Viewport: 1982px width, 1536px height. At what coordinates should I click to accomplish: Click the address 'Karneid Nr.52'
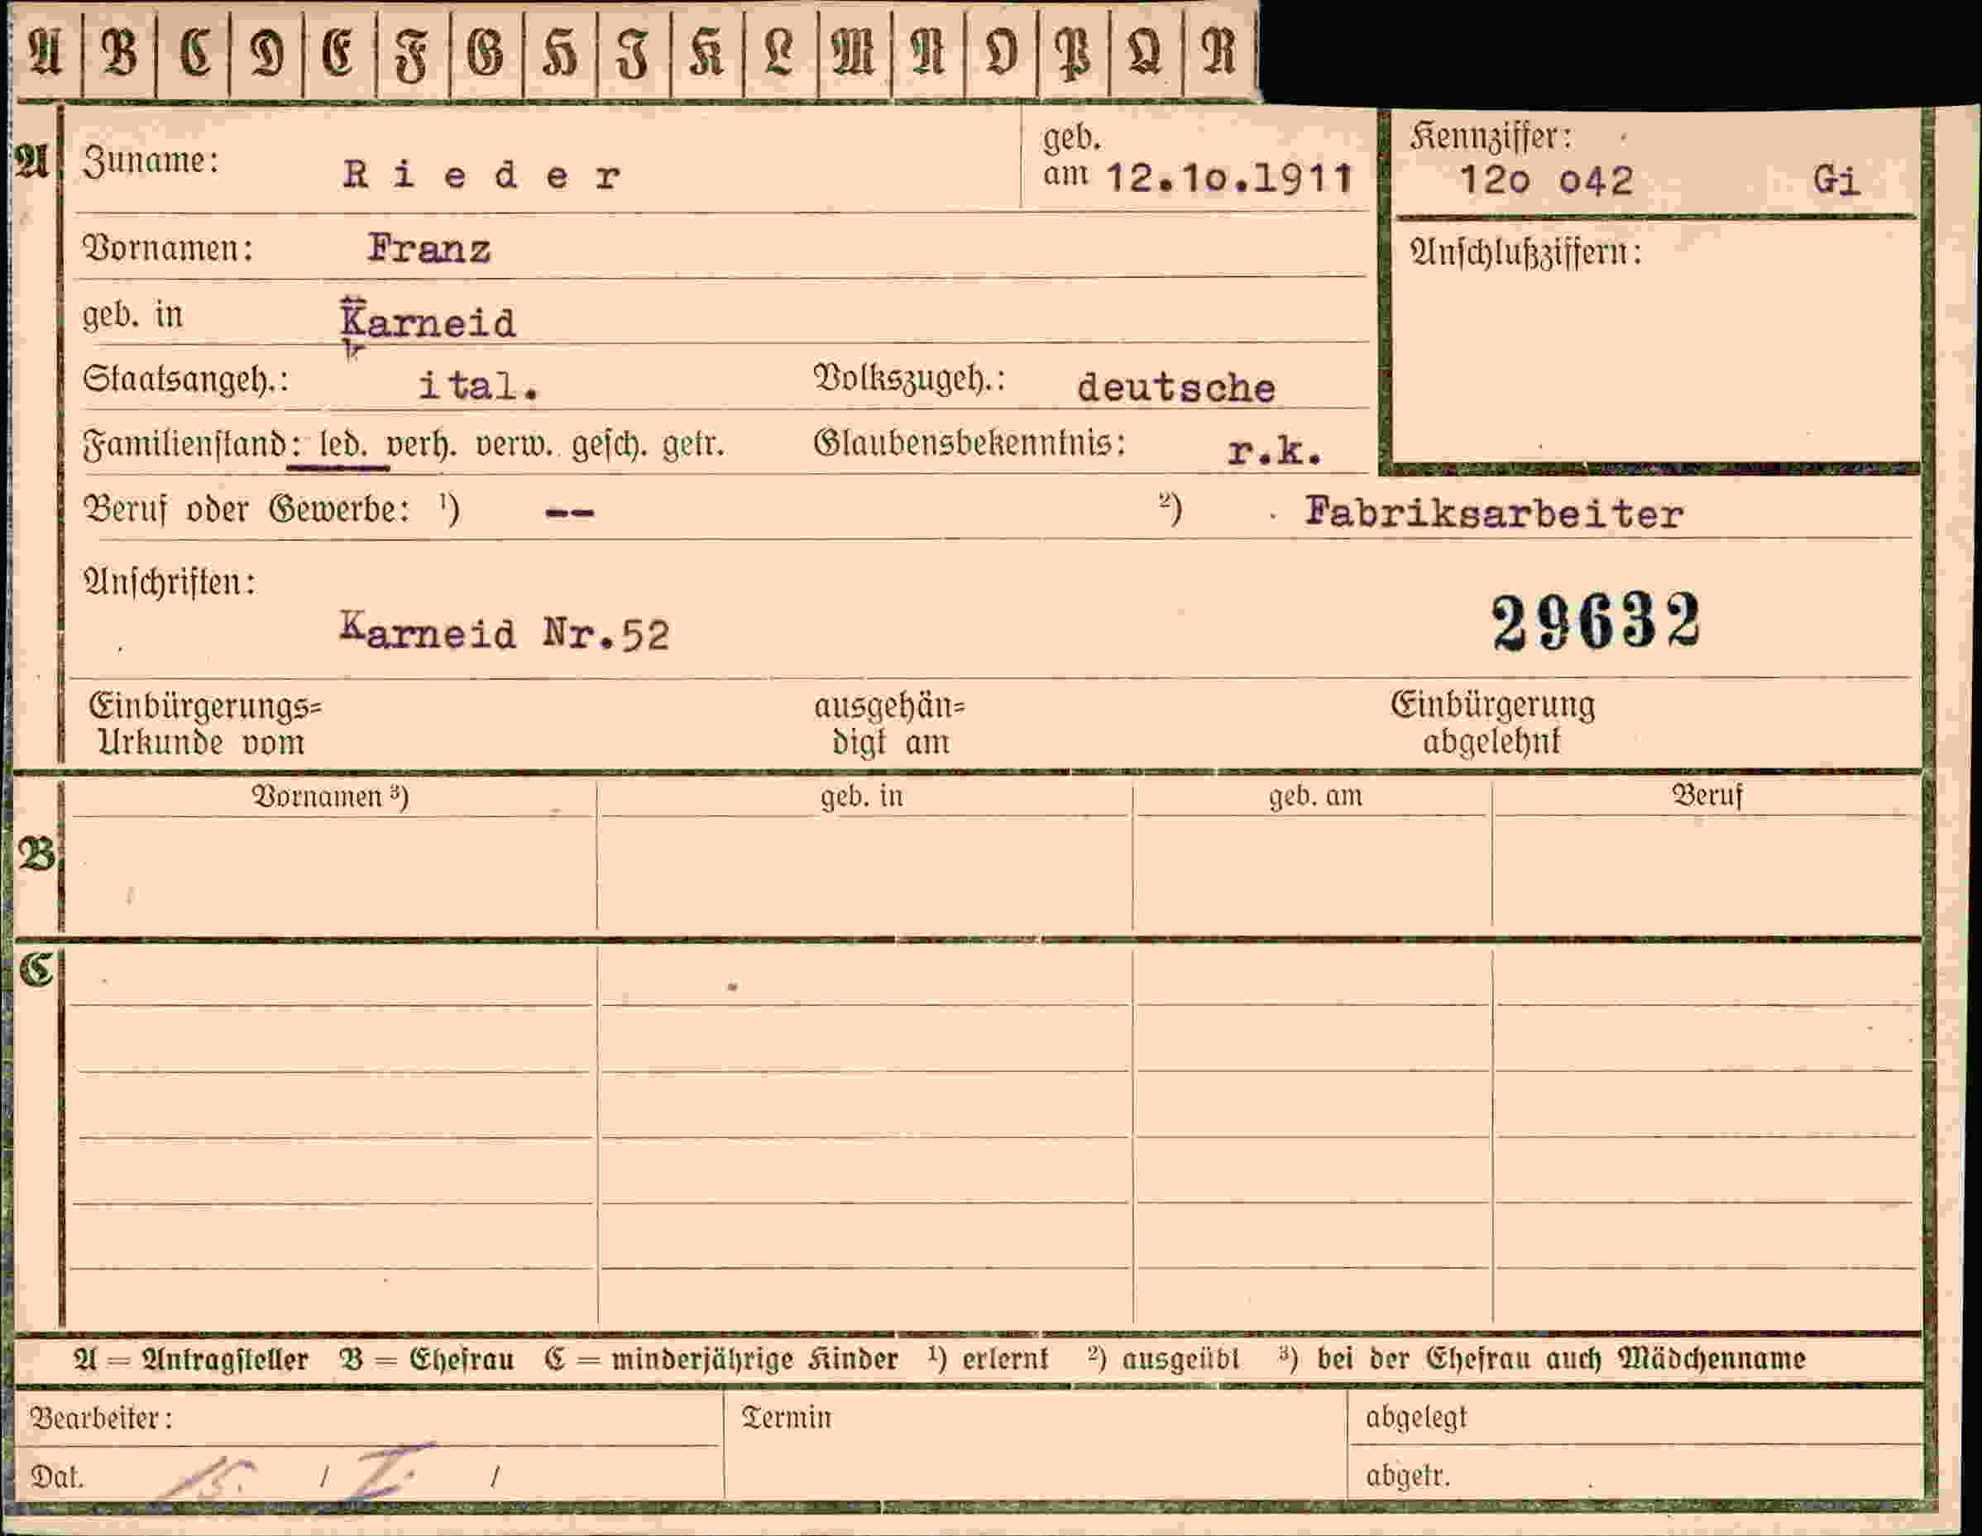click(505, 631)
